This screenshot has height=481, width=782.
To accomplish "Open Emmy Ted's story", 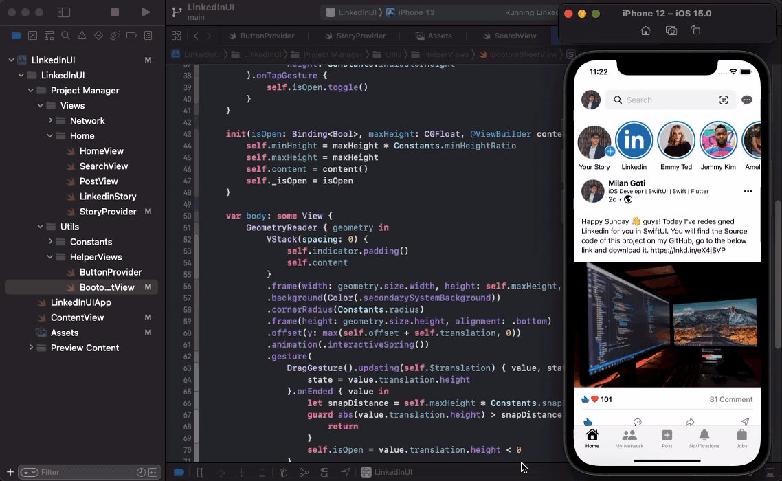I will pyautogui.click(x=675, y=141).
